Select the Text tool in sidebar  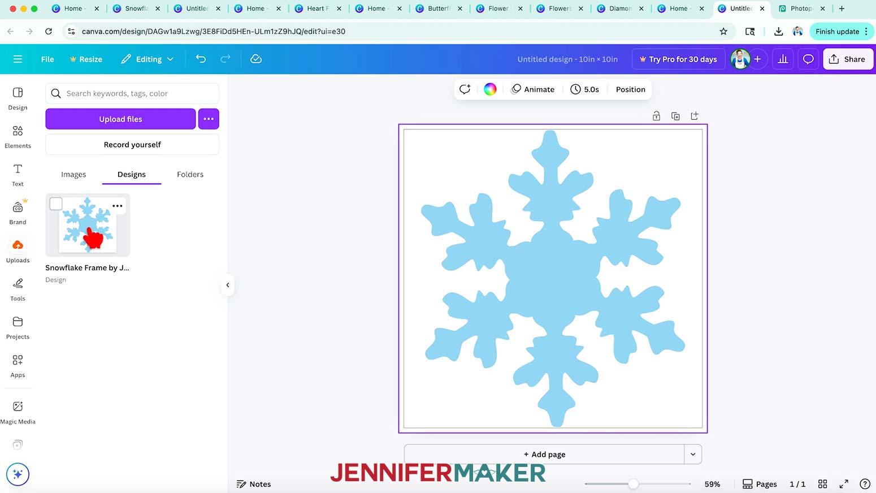(x=18, y=175)
